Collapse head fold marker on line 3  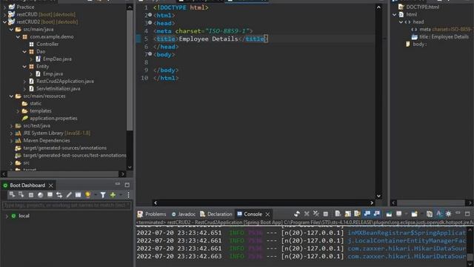150,23
